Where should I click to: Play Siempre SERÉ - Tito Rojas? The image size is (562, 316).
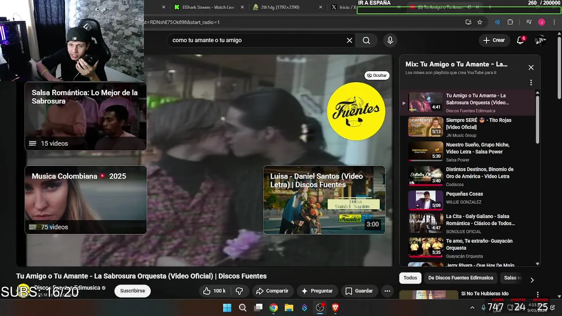pos(468,127)
